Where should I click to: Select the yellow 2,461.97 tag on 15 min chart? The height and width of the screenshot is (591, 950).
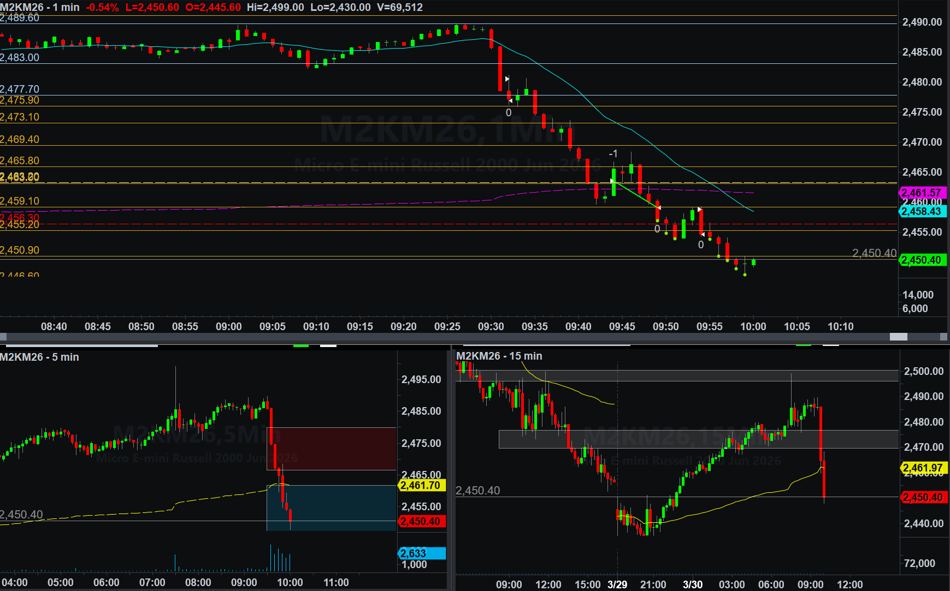click(923, 468)
